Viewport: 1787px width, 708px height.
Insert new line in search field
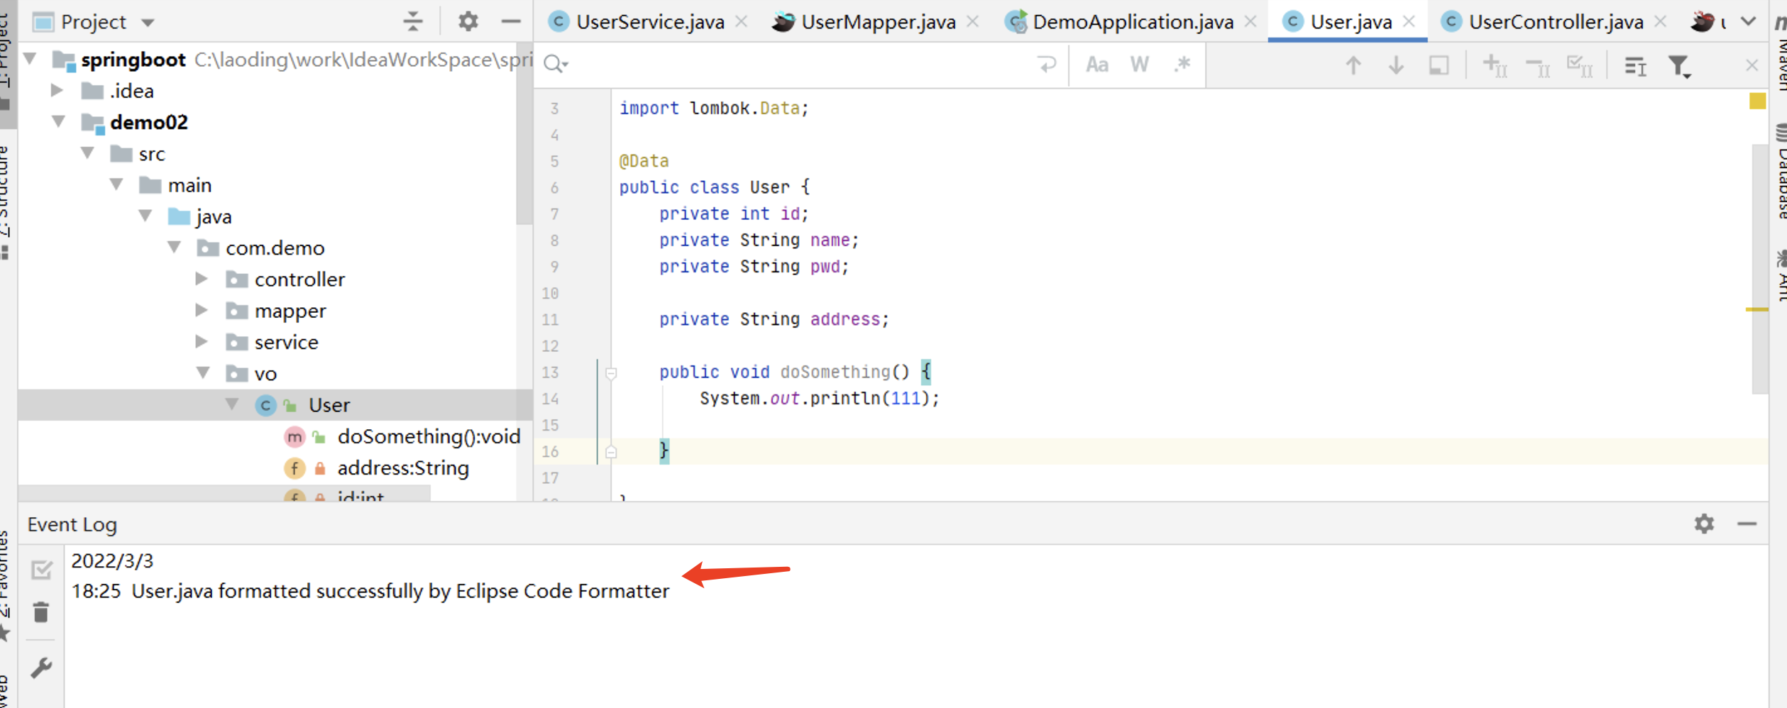tap(1047, 65)
